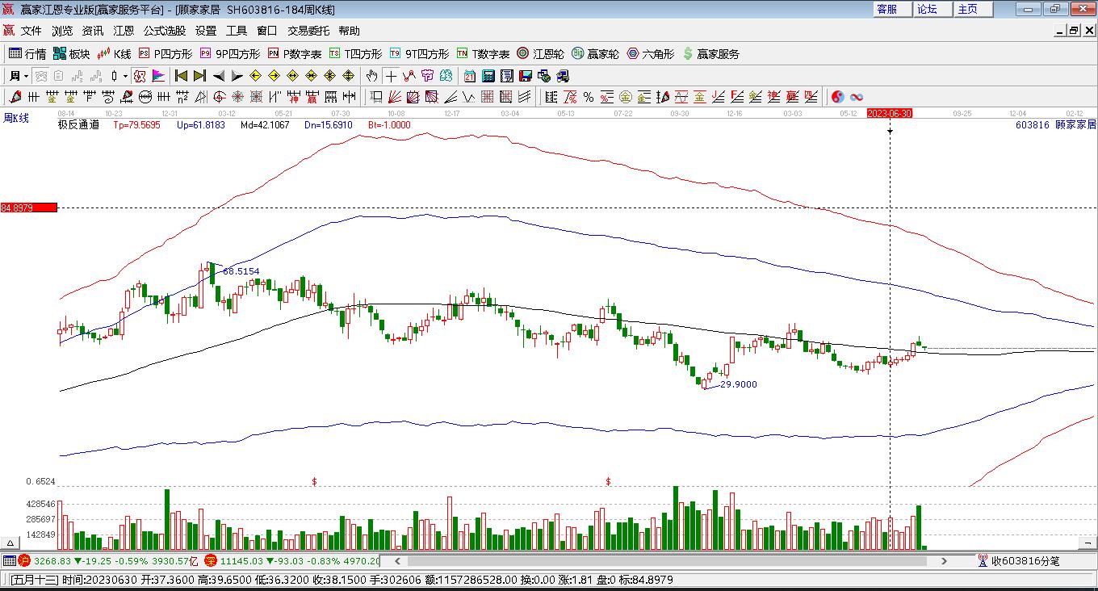Click the 客服 button
Screen dimensions: 1098x591
click(892, 9)
